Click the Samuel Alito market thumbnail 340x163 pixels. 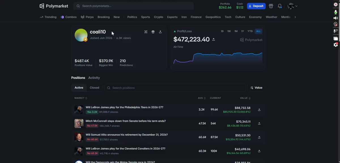pos(79,137)
